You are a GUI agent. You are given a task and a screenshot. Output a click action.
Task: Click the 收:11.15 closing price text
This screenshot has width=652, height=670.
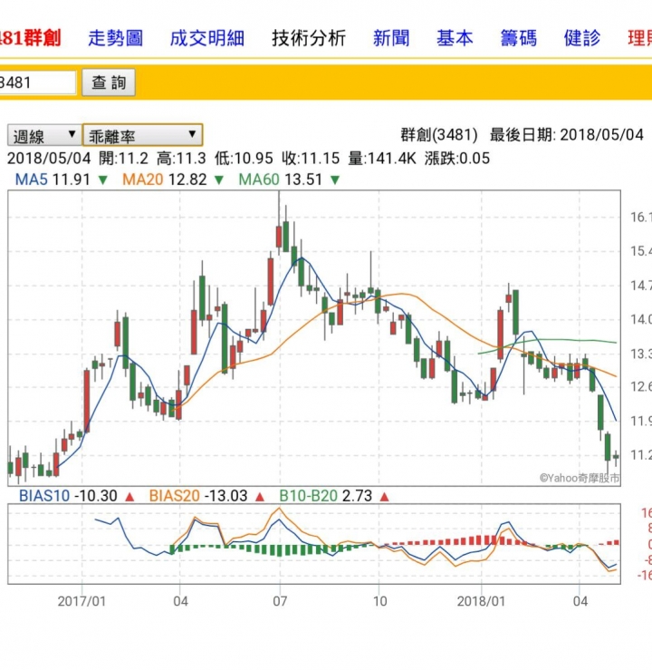(311, 159)
